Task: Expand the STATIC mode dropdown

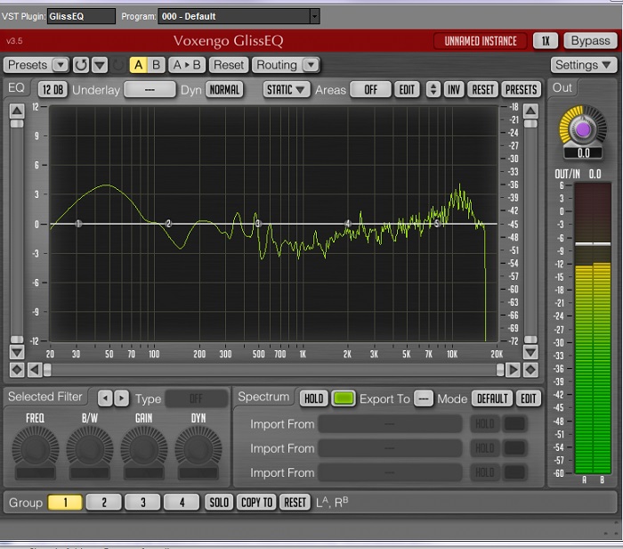Action: point(286,89)
